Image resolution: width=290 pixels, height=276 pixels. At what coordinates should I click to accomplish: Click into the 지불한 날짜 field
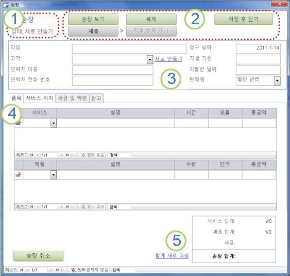click(x=258, y=70)
